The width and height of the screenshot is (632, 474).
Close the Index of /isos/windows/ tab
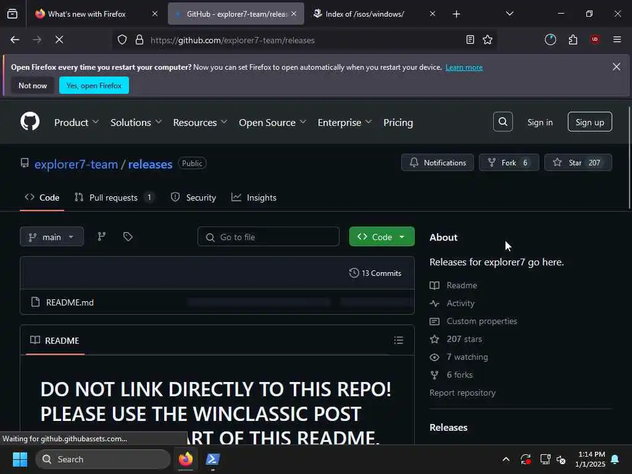tap(433, 14)
